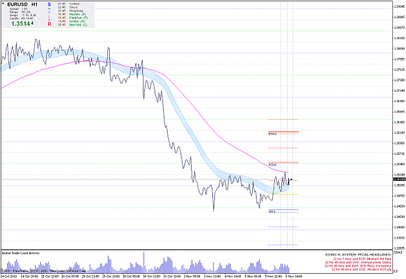The image size is (406, 279).
Task: Click the RDL level label on chart
Action: tap(272, 212)
